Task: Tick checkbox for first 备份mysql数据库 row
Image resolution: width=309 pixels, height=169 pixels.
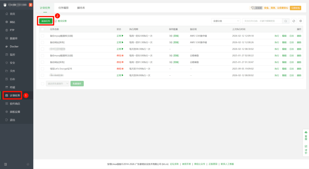Action: [43, 36]
